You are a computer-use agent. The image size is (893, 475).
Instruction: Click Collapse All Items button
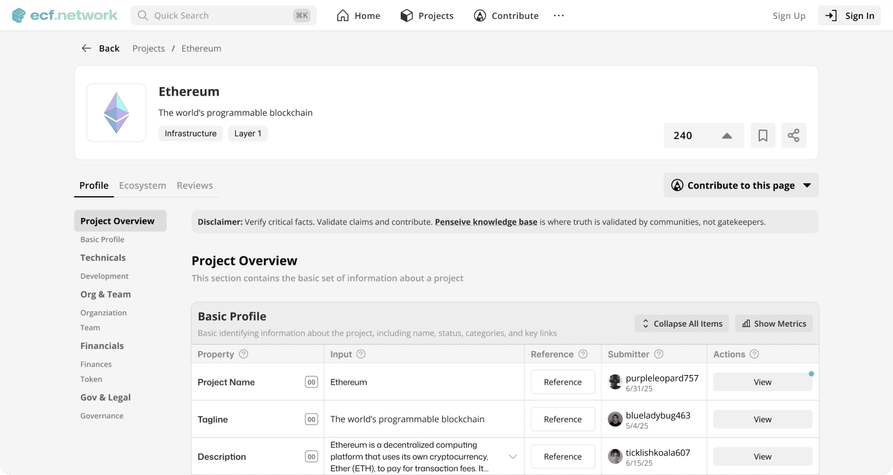682,323
